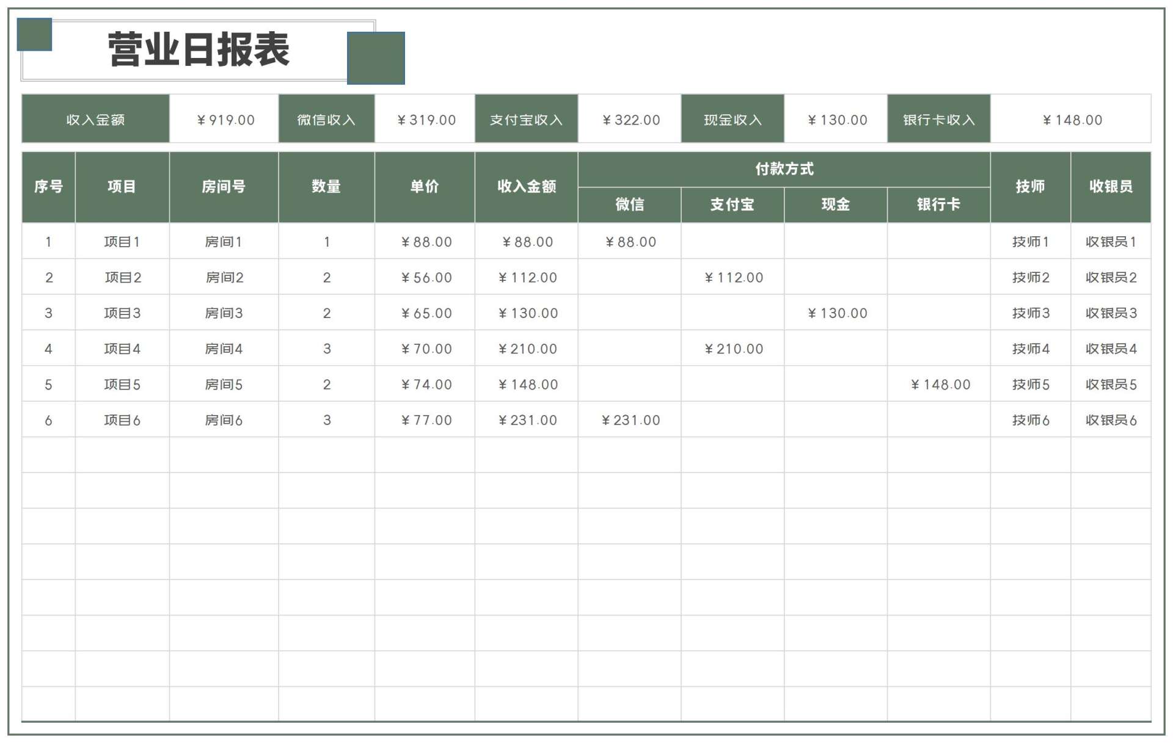
Task: Click the 房间6 cell
Action: pyautogui.click(x=224, y=420)
